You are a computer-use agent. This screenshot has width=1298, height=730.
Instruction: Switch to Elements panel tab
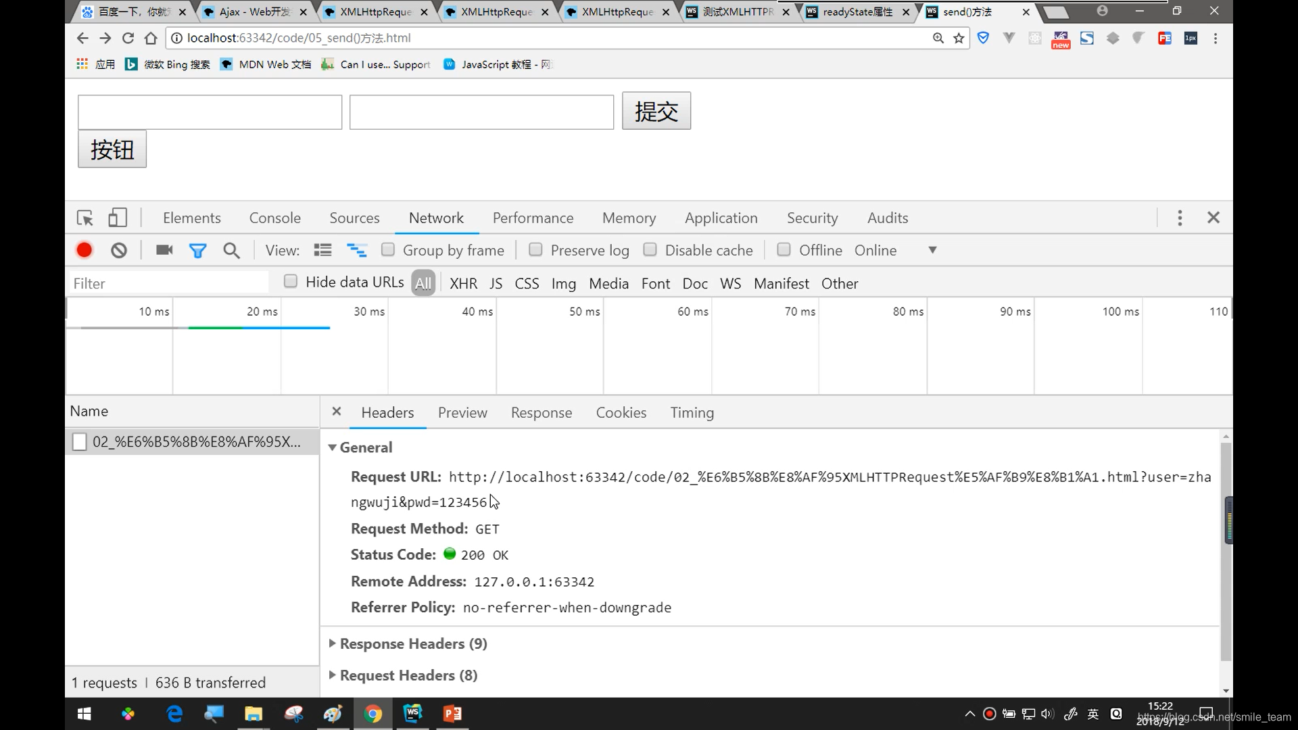(x=192, y=218)
